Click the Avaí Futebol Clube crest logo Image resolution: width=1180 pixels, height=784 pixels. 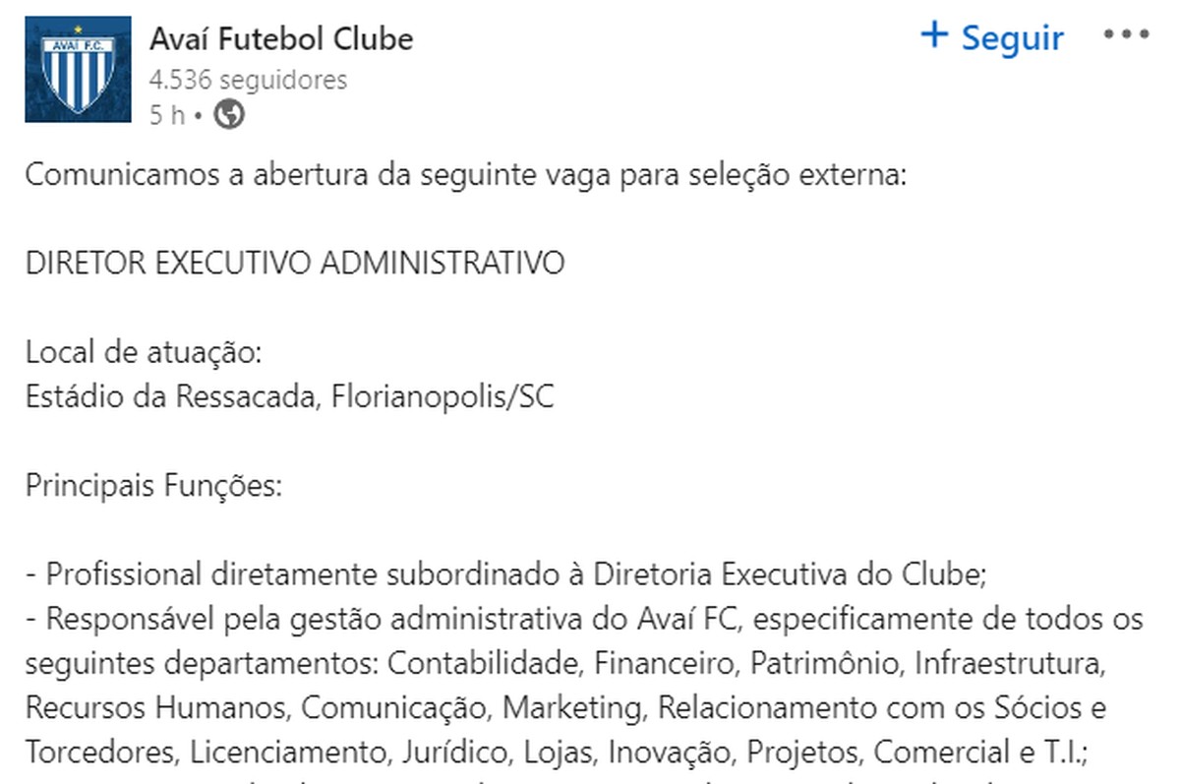coord(77,69)
